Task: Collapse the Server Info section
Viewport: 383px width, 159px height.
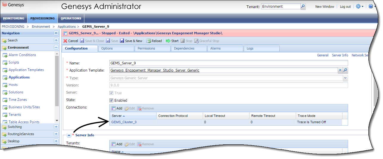Action: [x=69, y=135]
